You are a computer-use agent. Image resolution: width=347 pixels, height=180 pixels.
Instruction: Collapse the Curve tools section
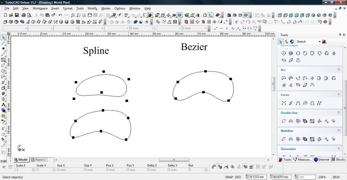[339, 95]
